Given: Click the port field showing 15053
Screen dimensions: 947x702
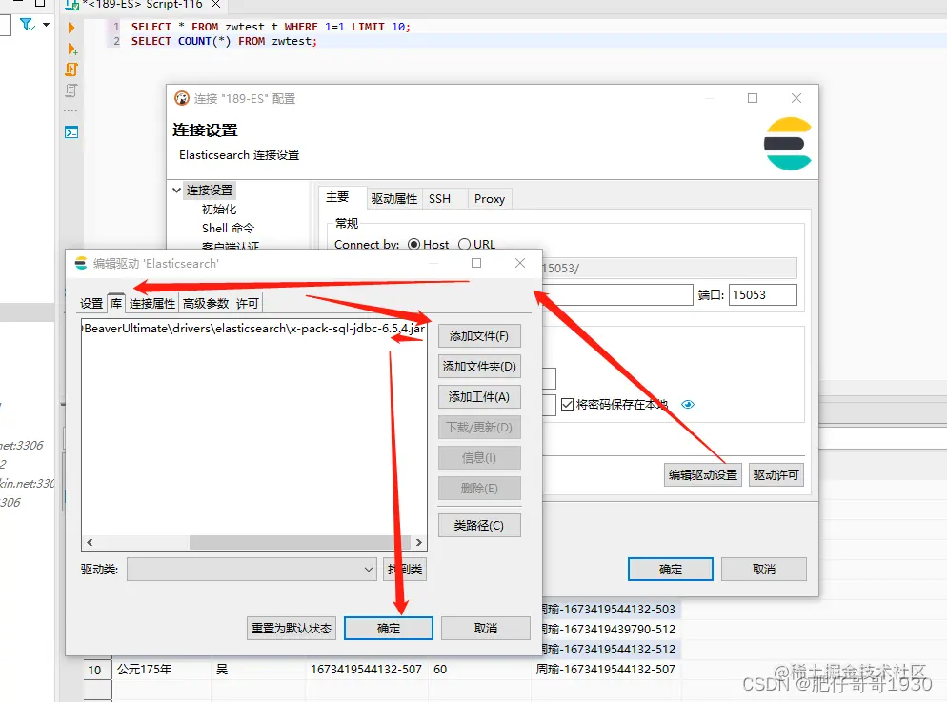Looking at the screenshot, I should click(762, 295).
